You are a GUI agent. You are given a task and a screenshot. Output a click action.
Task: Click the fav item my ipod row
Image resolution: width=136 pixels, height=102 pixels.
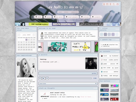[x=110, y=68]
